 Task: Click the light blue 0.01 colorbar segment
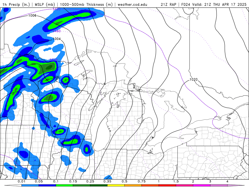tap(30, 185)
